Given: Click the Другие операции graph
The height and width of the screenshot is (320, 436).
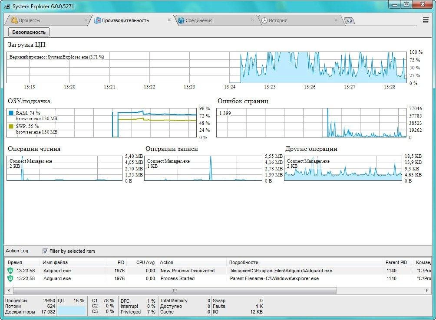Looking at the screenshot, I should [x=343, y=168].
